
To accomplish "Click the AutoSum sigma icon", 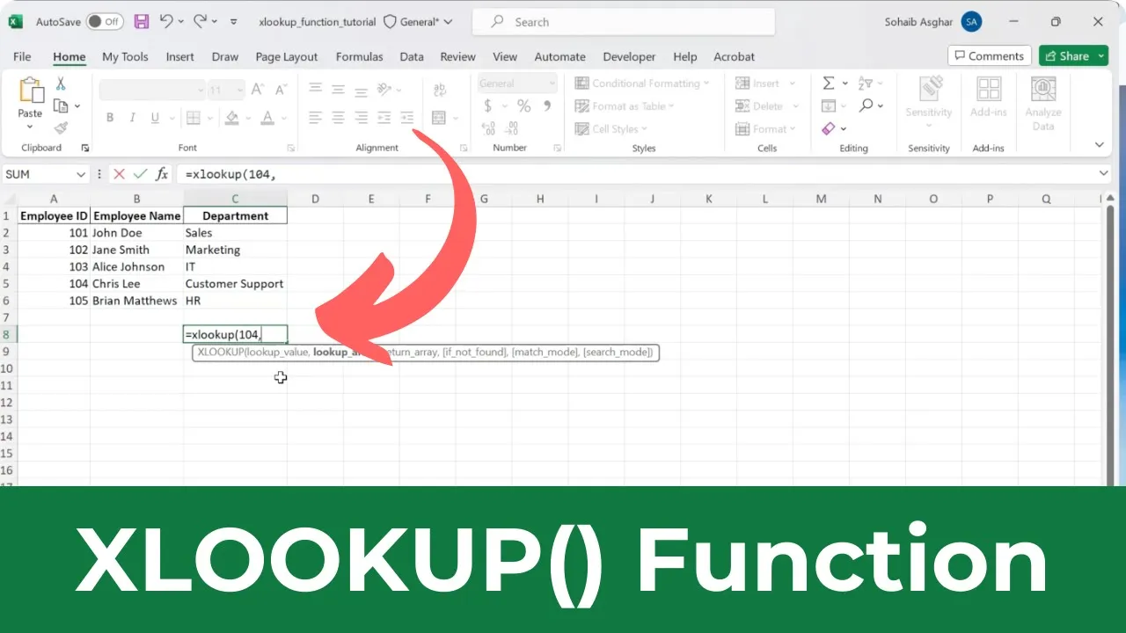I will (829, 84).
